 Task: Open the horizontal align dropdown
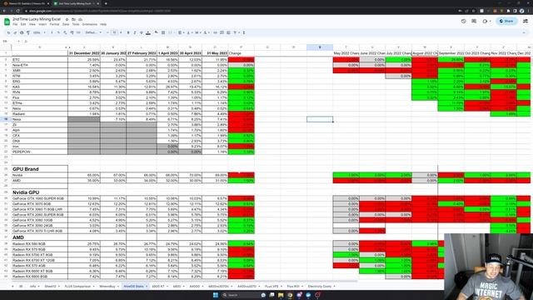pos(181,32)
